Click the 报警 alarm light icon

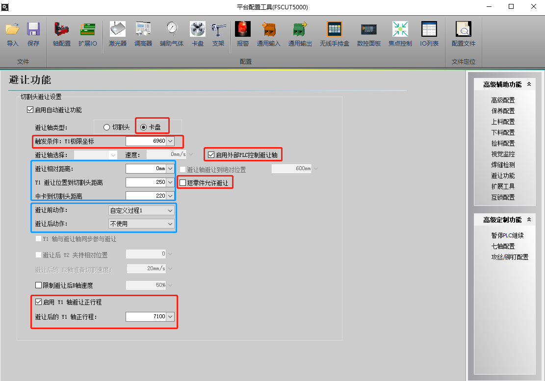[x=243, y=30]
